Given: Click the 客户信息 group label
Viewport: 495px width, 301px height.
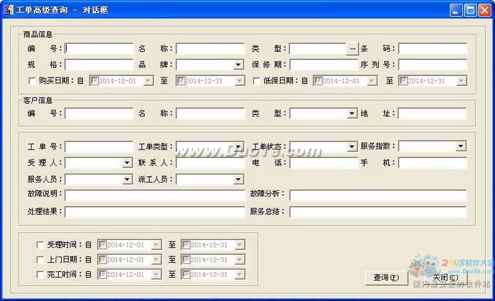Looking at the screenshot, I should tap(38, 100).
